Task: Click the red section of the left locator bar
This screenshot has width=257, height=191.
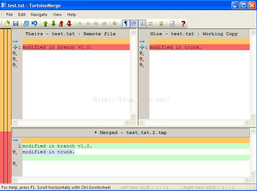Action: point(5,157)
